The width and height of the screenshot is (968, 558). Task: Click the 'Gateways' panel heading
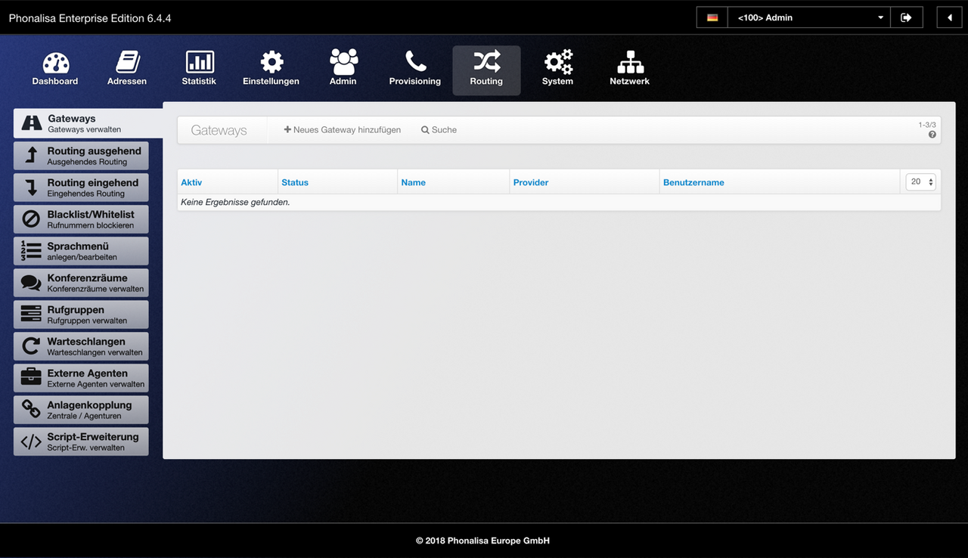(x=219, y=130)
